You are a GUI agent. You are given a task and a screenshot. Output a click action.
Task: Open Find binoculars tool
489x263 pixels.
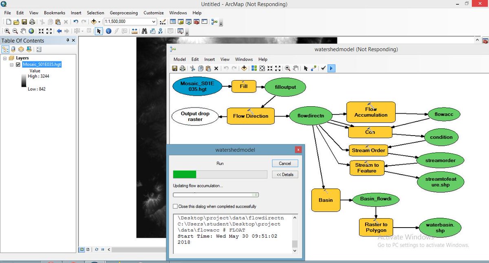144,31
